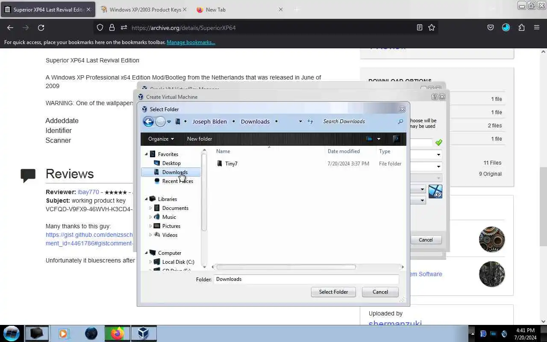The width and height of the screenshot is (547, 342).
Task: Open the Save to Pocket icon
Action: coord(491,27)
